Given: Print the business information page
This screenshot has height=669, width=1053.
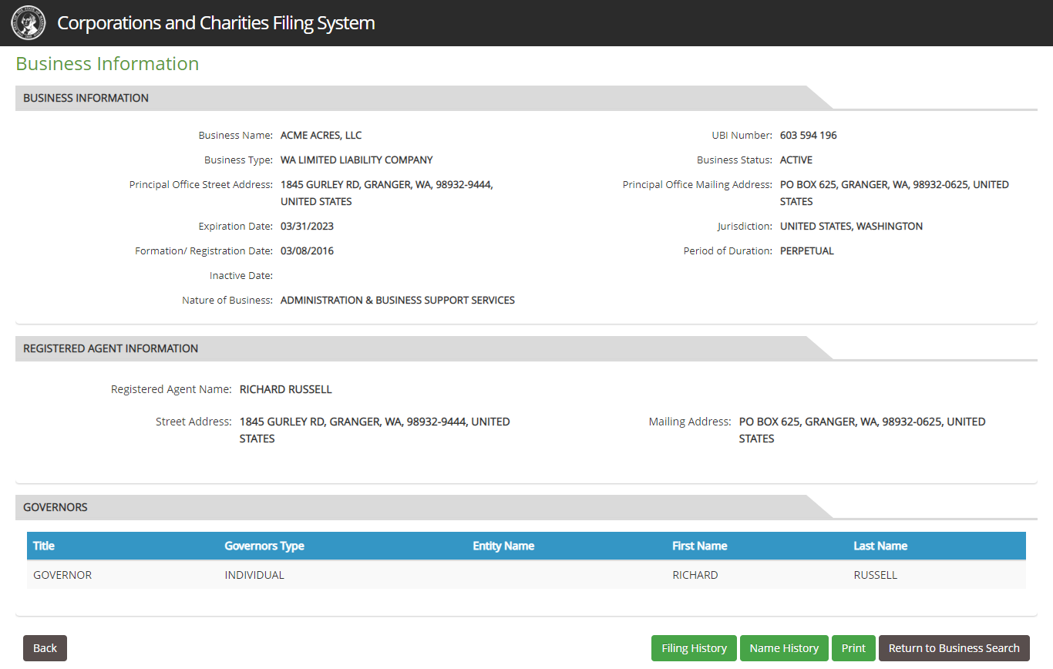Looking at the screenshot, I should 853,648.
